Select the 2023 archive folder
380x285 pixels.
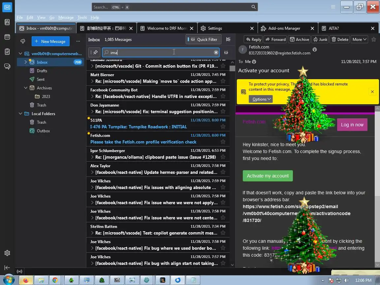tap(46, 96)
